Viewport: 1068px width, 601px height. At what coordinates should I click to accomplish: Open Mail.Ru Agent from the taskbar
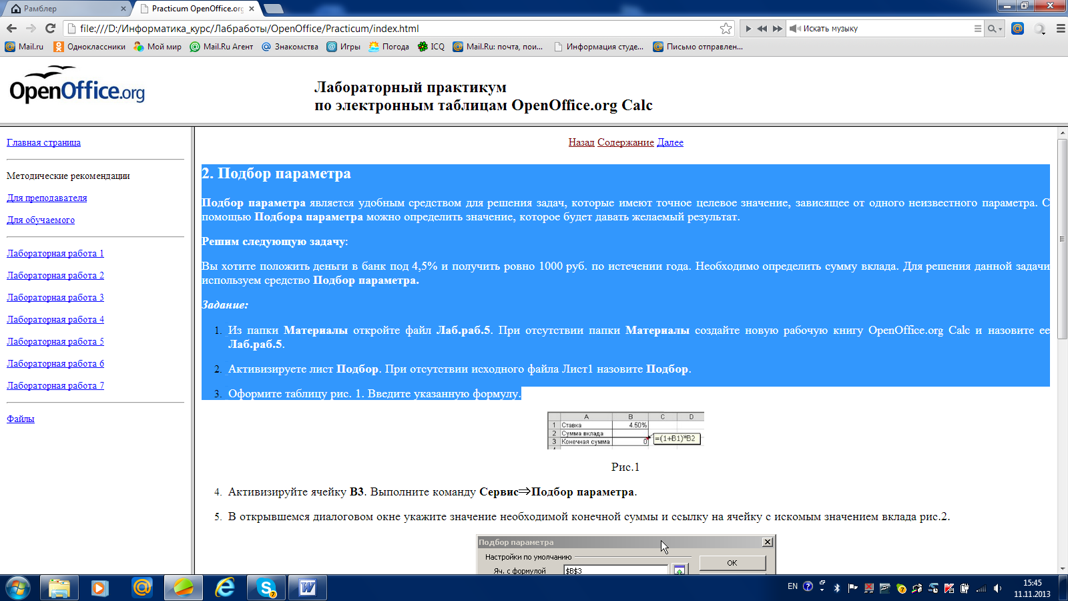pyautogui.click(x=142, y=588)
